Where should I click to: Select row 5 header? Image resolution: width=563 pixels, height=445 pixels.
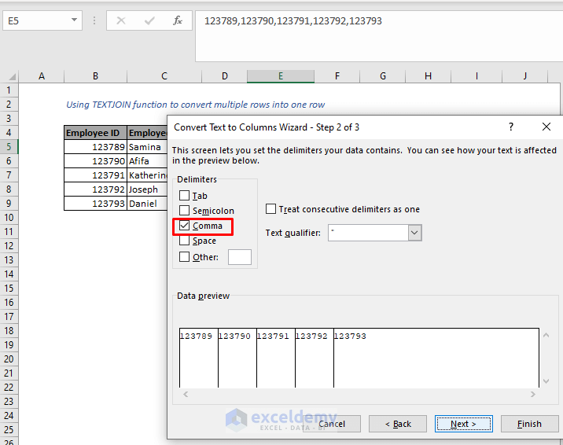(x=9, y=147)
